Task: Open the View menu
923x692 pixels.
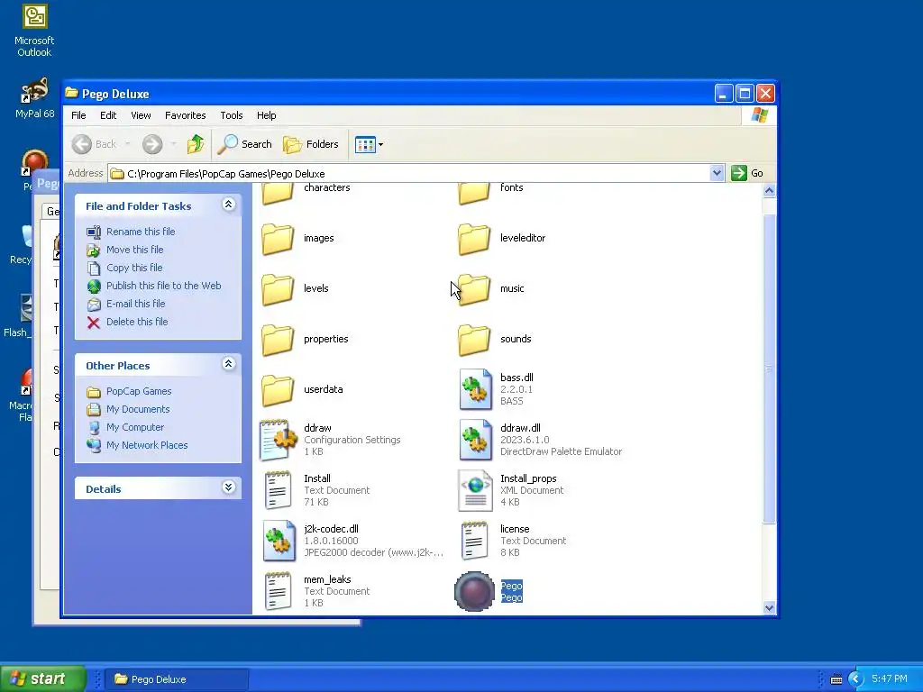Action: pos(141,115)
